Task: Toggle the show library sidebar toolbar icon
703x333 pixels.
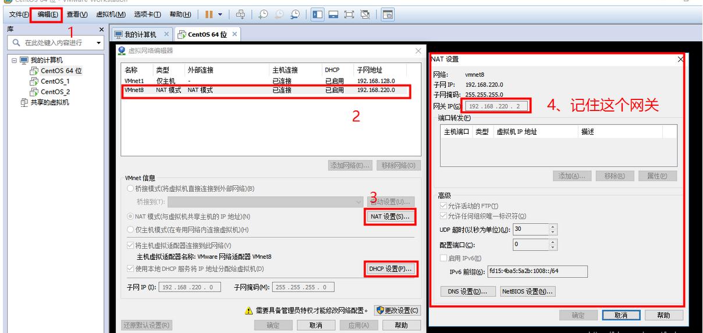Action: pyautogui.click(x=317, y=14)
